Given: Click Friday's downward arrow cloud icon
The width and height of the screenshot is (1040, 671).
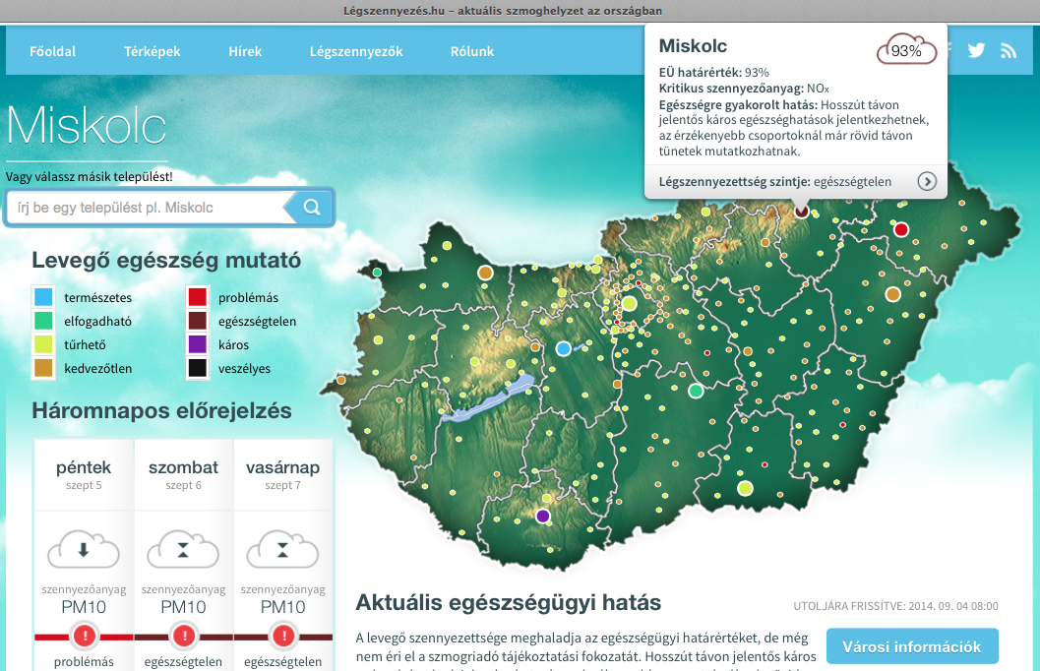Looking at the screenshot, I should [x=84, y=550].
